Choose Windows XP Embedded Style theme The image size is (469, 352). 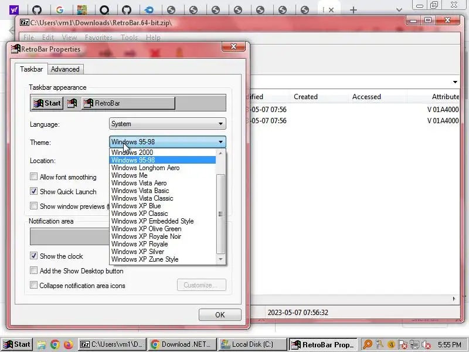point(163,221)
